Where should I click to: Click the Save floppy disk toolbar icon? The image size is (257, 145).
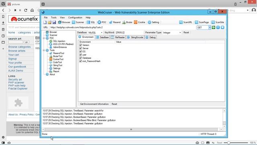click(54, 22)
